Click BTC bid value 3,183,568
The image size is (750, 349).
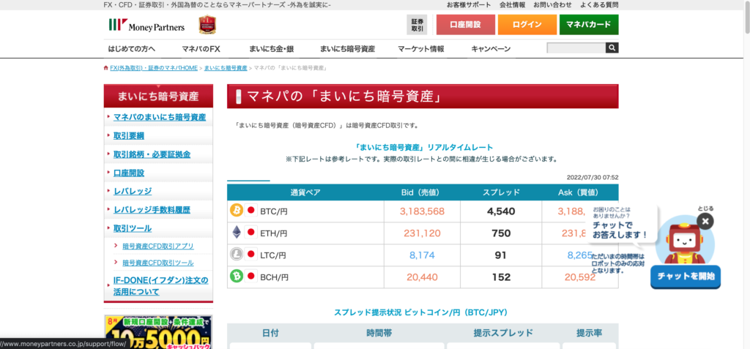[x=423, y=211]
